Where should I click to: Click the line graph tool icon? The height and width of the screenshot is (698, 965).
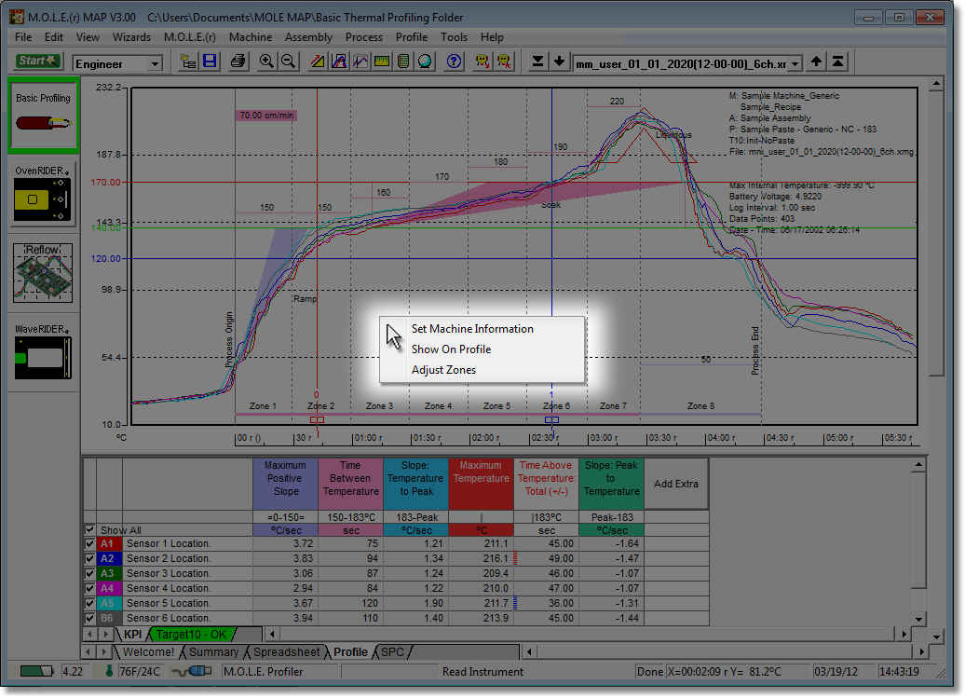360,62
